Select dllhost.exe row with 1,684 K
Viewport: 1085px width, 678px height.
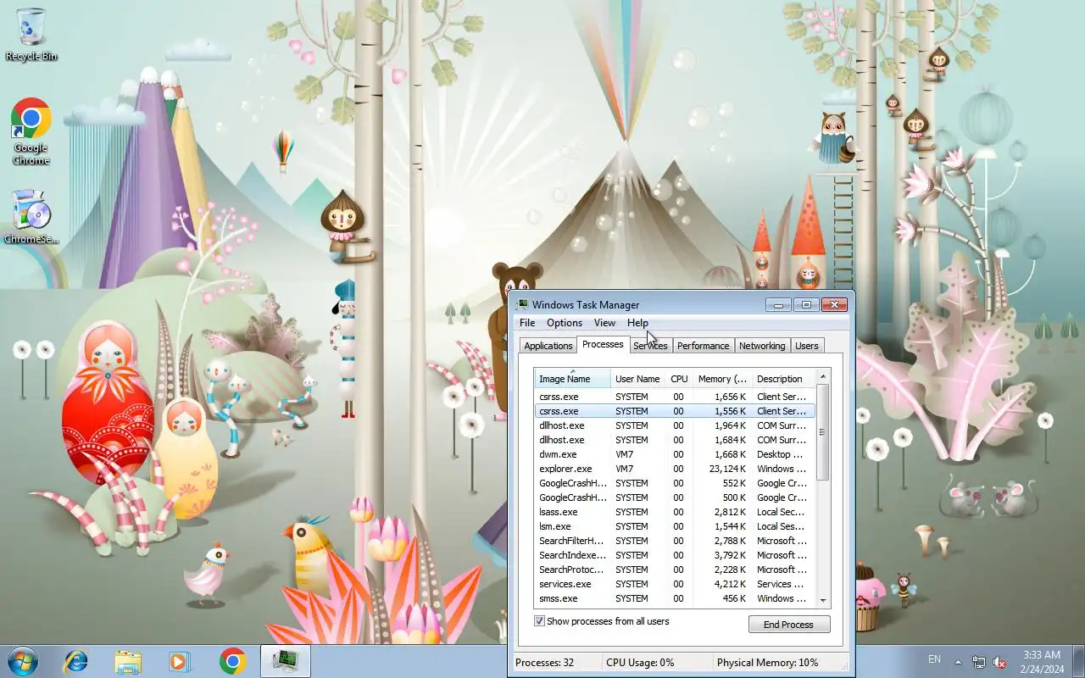pyautogui.click(x=675, y=440)
